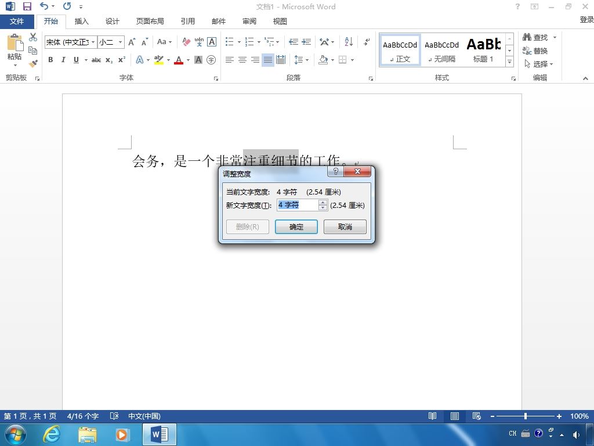The height and width of the screenshot is (446, 594).
Task: Toggle show/hide paragraph marks
Action: coord(367,42)
